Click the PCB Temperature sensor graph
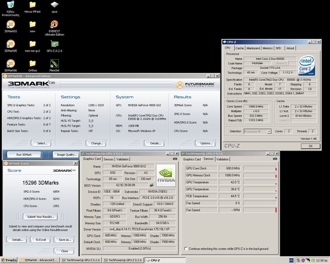 click(260, 196)
